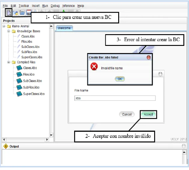This screenshot has width=189, height=170.
Task: Click the Filos.kbo compiled file icon
Action: point(19,74)
